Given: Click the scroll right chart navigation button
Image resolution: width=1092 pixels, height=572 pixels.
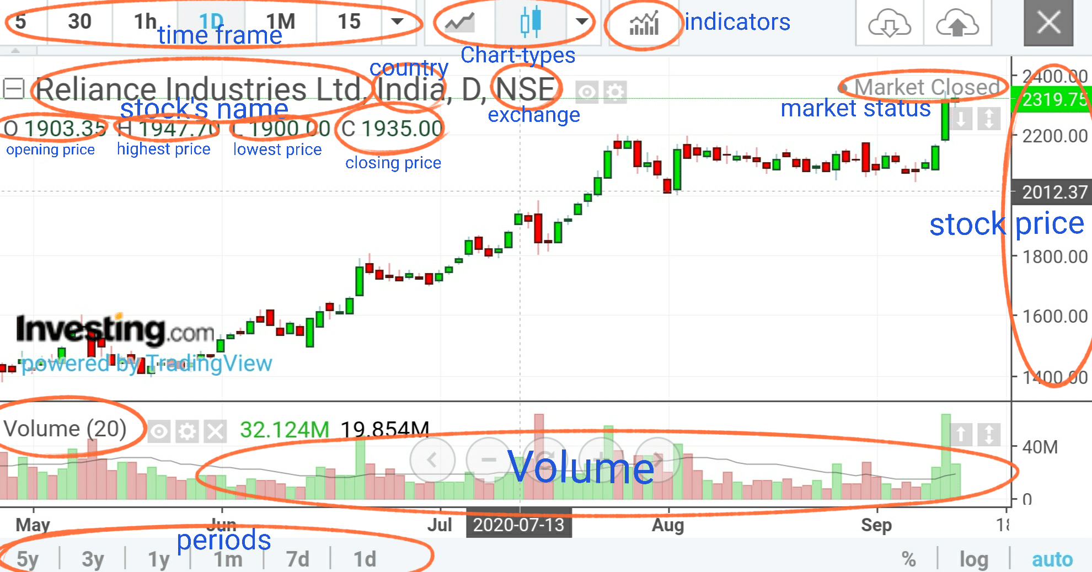Looking at the screenshot, I should 657,459.
